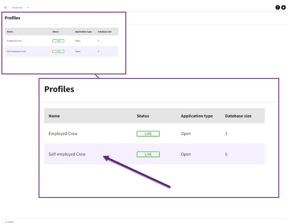Click Self-employed Crew in the enlarged Profiles callout

[x=67, y=154]
